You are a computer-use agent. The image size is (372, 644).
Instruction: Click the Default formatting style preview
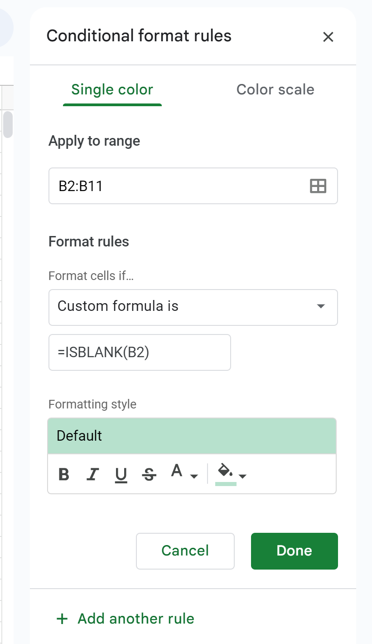pyautogui.click(x=192, y=436)
